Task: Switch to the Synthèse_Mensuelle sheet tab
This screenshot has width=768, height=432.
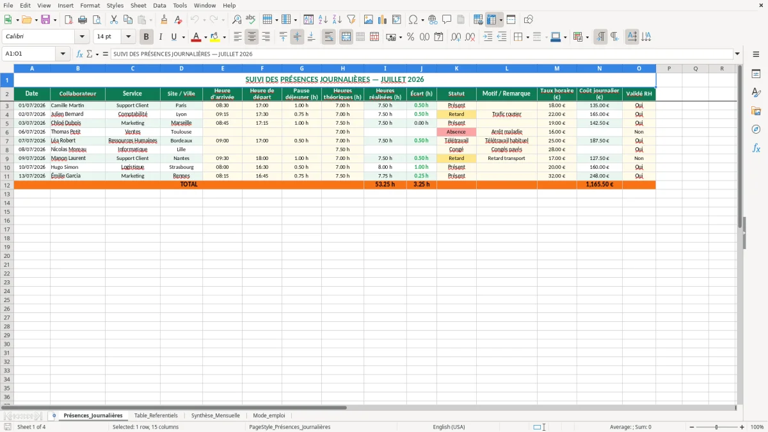Action: 215,415
